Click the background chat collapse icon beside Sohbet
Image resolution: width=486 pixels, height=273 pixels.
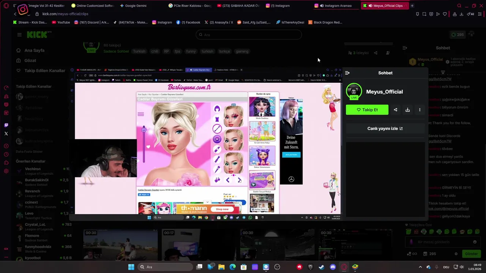coord(405,48)
